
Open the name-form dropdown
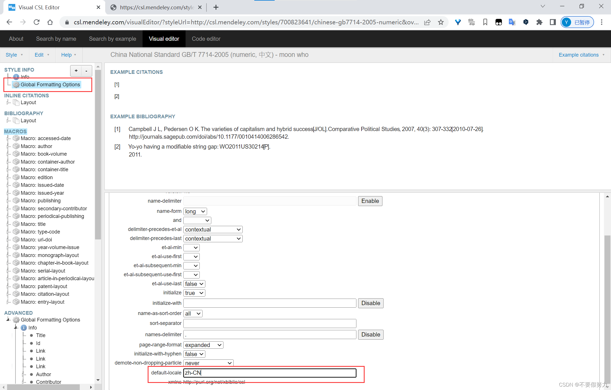point(195,211)
